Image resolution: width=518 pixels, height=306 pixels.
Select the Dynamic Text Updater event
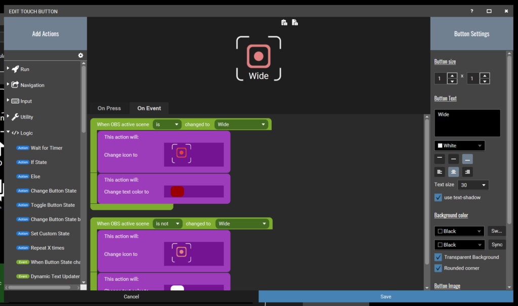pyautogui.click(x=48, y=276)
